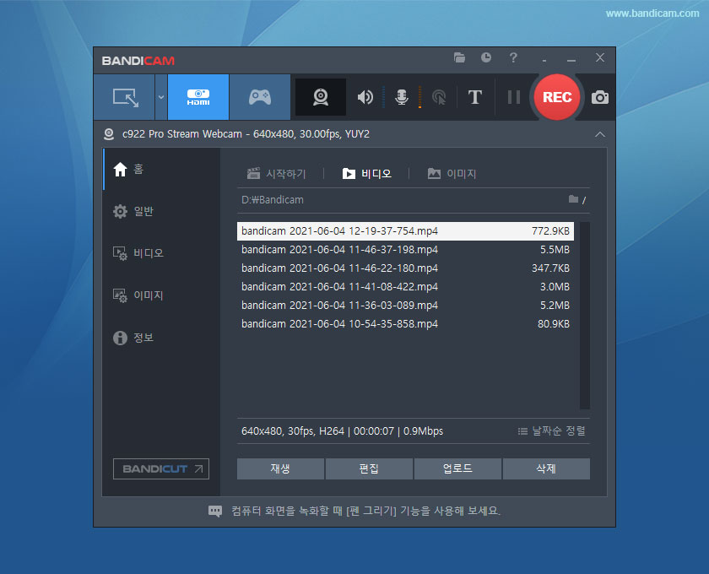Open 날짜순 정렬 sort option
Image resolution: width=709 pixels, height=574 pixels.
552,431
